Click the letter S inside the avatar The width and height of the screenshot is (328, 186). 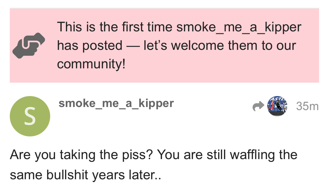pos(30,117)
